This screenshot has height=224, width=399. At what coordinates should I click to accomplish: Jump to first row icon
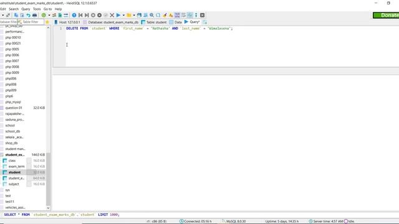point(80,15)
